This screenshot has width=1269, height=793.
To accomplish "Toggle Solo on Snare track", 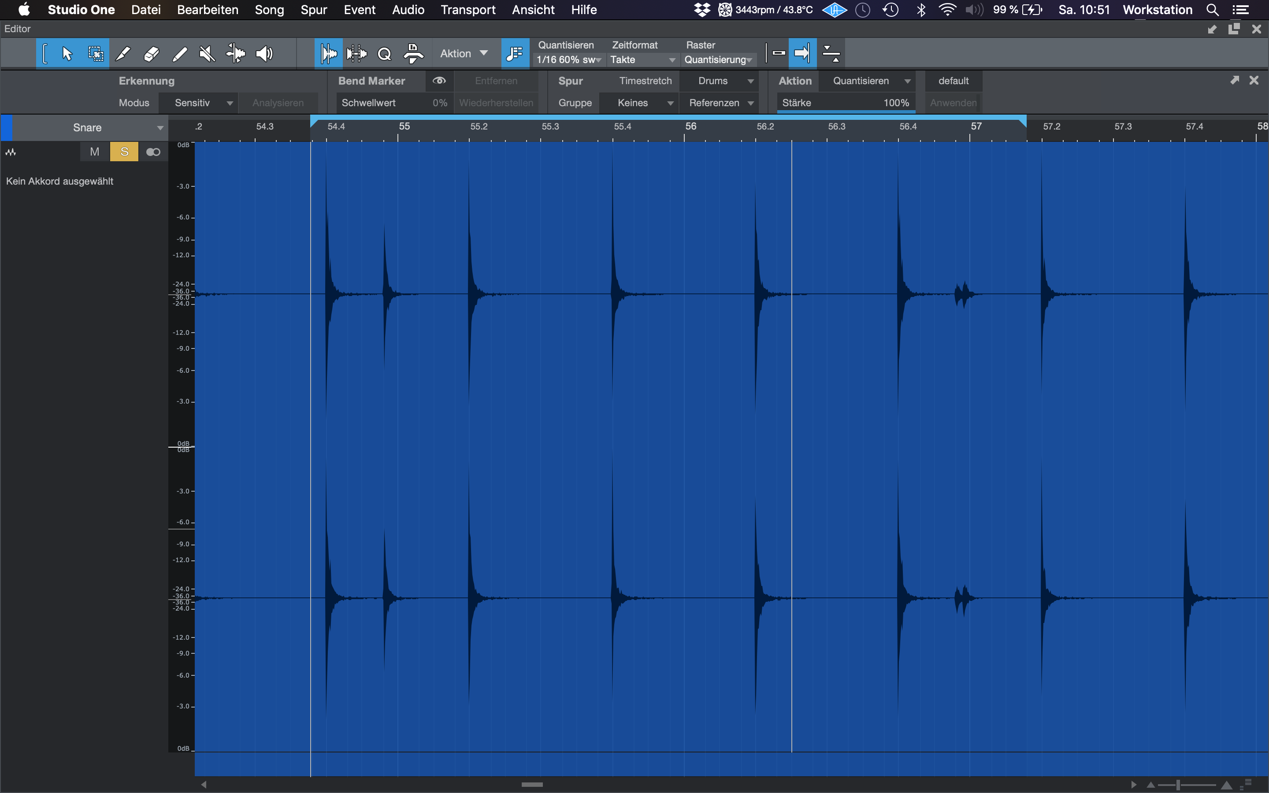I will (124, 152).
